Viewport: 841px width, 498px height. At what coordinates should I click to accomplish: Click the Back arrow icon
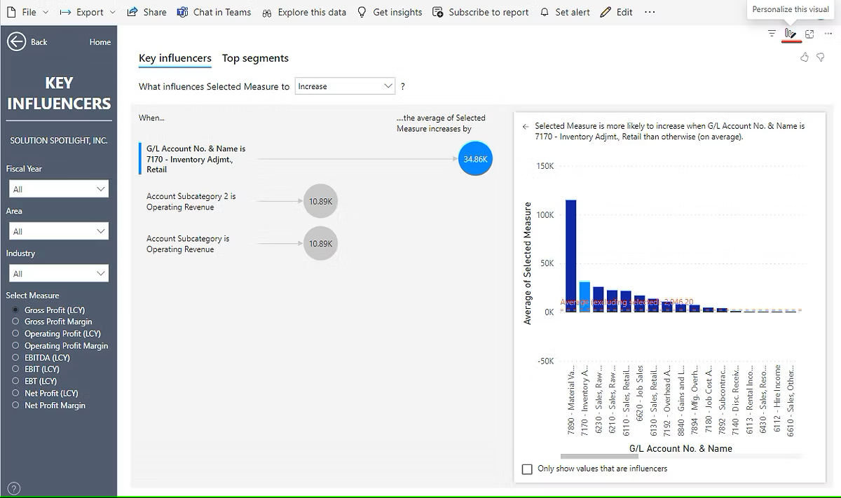click(x=16, y=42)
